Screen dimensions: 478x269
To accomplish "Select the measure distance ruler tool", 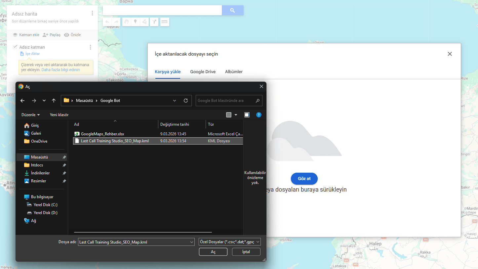I will pos(165,22).
